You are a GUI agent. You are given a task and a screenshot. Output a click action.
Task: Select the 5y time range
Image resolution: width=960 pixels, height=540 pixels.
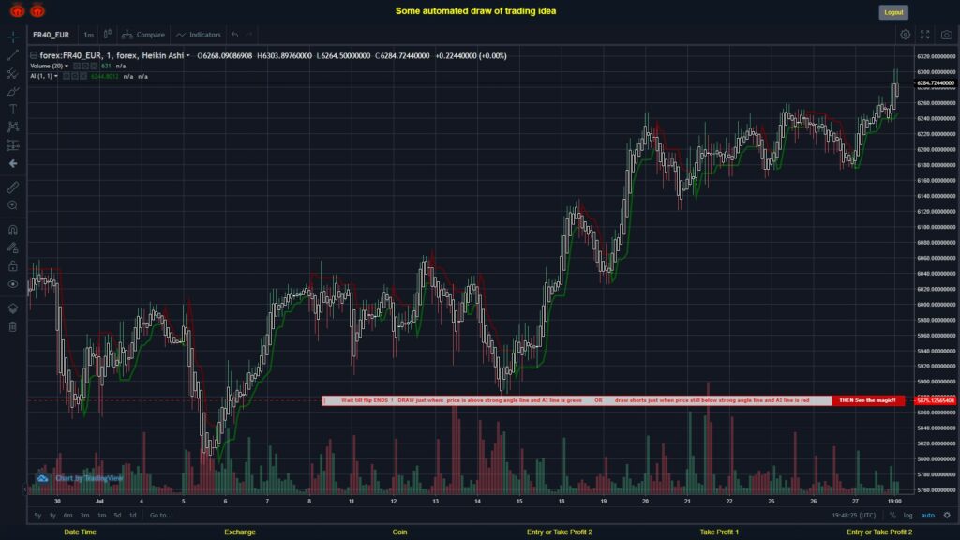pyautogui.click(x=37, y=516)
